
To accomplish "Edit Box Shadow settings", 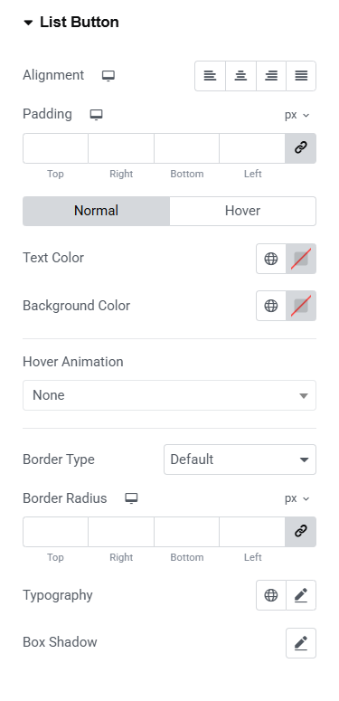I will click(301, 643).
